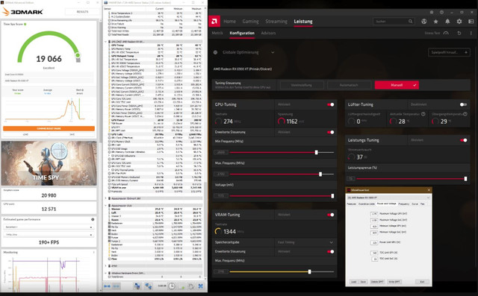
Task: Click the Leistungsgrenze slider handle
Action: (465, 179)
